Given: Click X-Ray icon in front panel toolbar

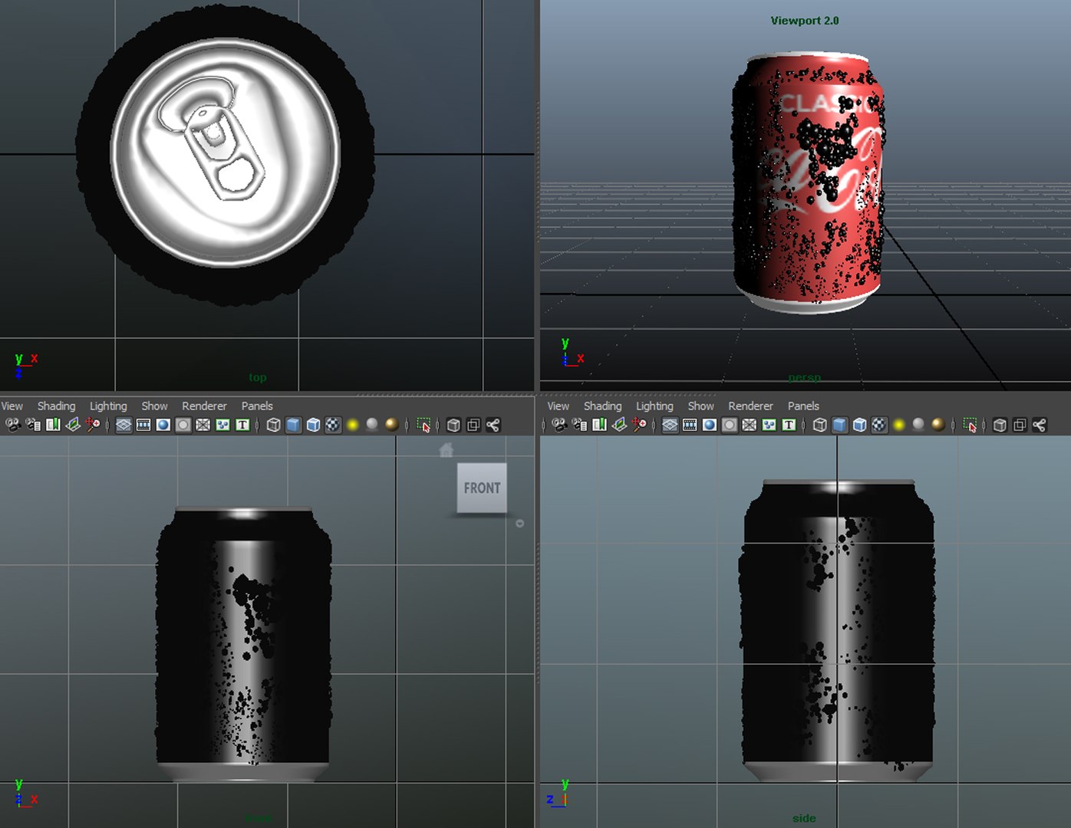Looking at the screenshot, I should point(453,425).
